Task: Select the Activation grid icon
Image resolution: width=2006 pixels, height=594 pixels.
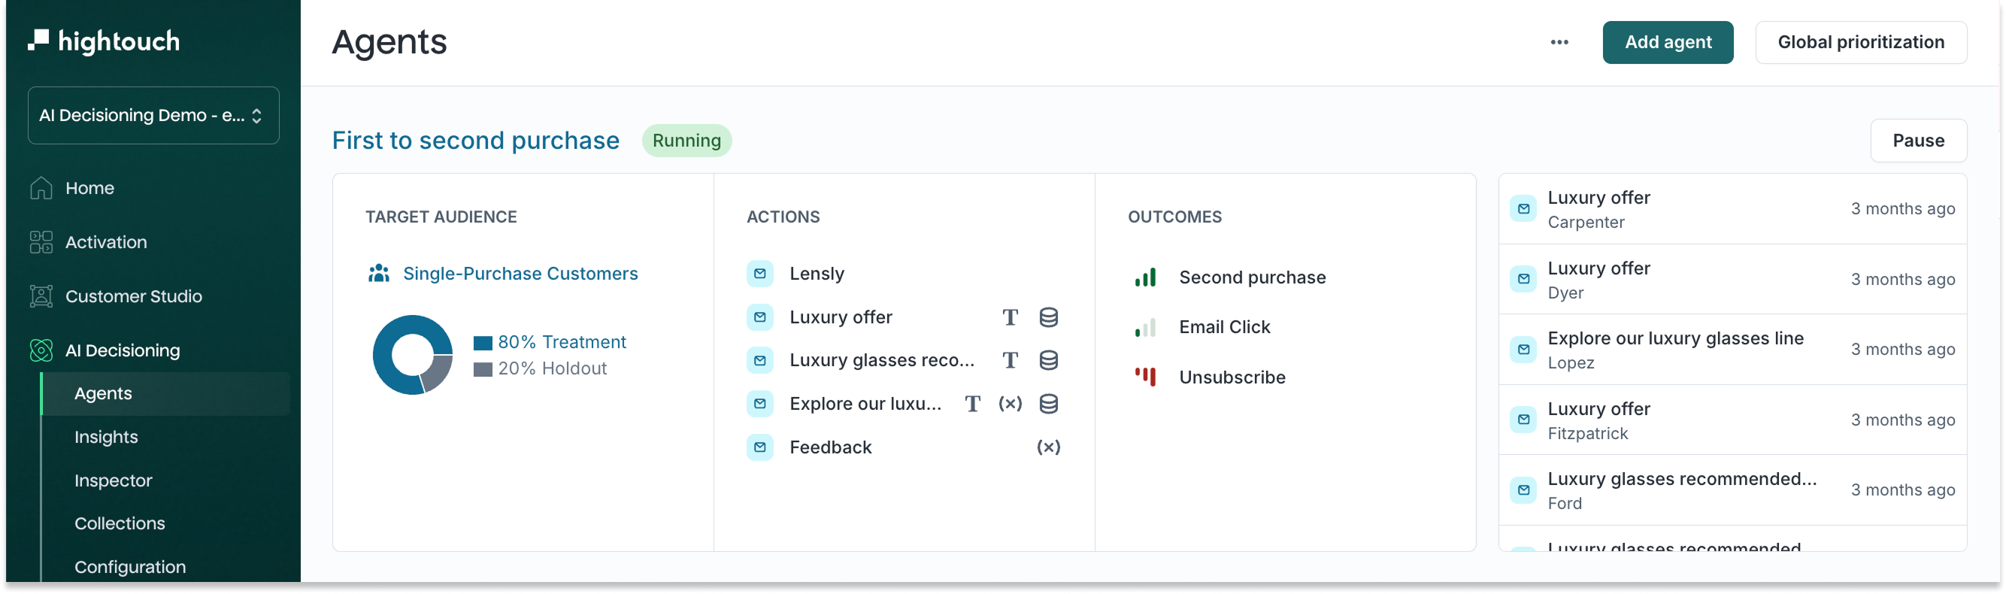Action: tap(41, 242)
